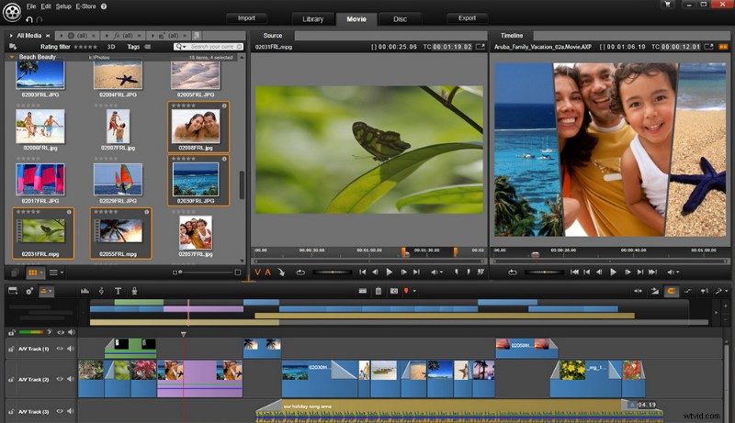Open the Setup menu
The width and height of the screenshot is (735, 423).
tap(63, 6)
